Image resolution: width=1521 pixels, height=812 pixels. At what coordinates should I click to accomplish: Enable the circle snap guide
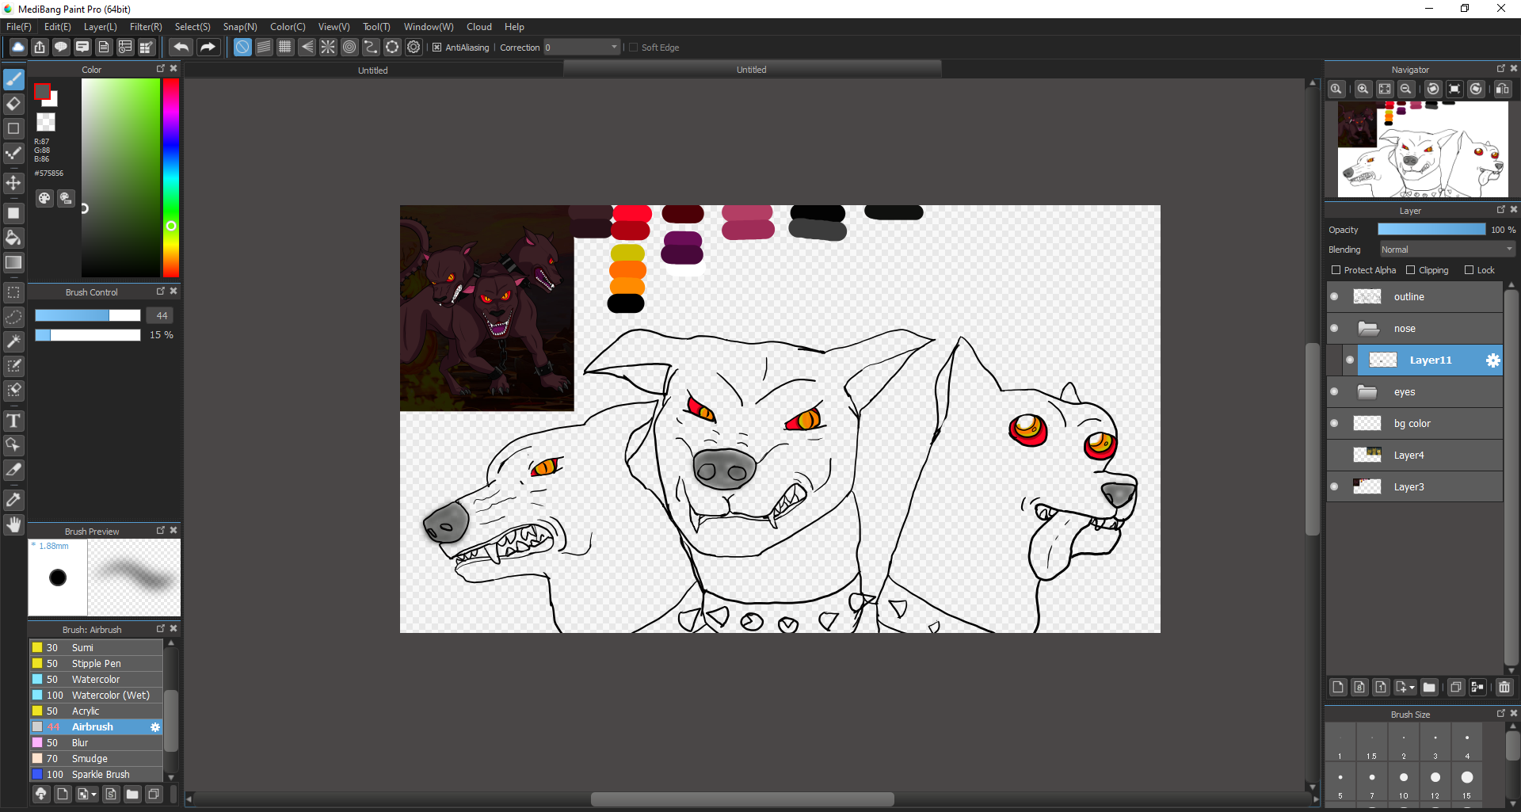coord(349,48)
